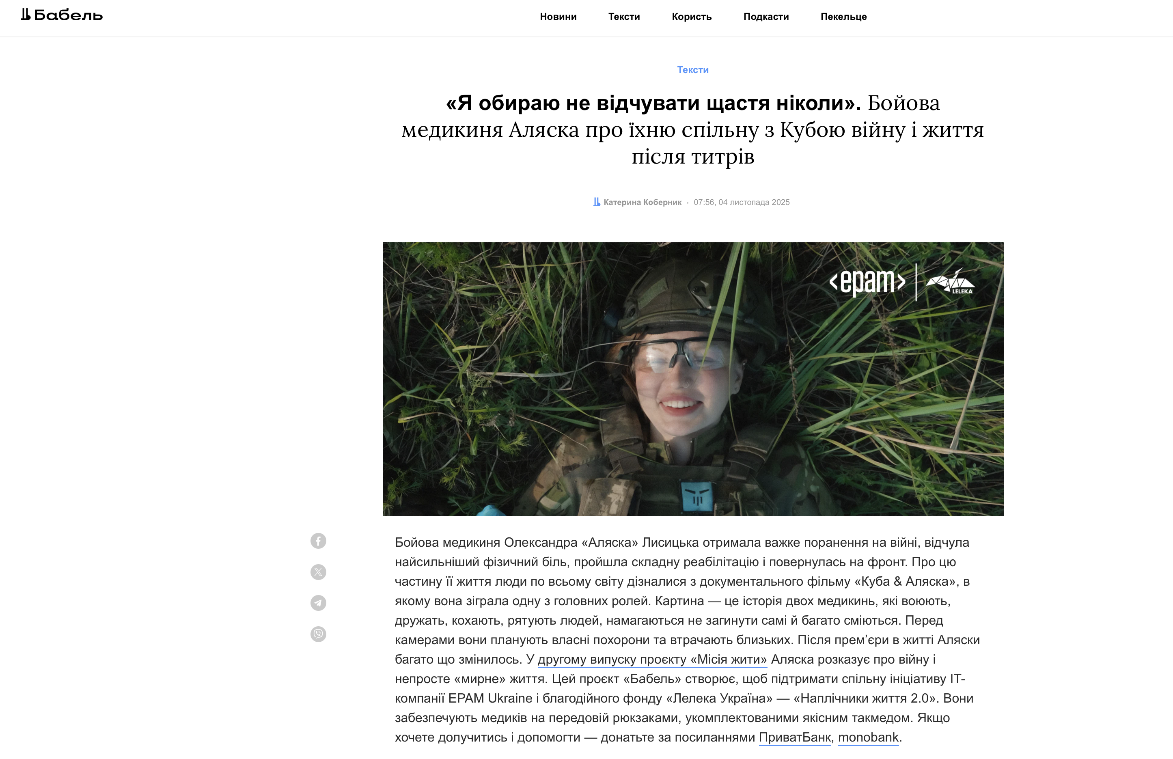Open the Новини menu item
The height and width of the screenshot is (759, 1173).
(x=558, y=17)
